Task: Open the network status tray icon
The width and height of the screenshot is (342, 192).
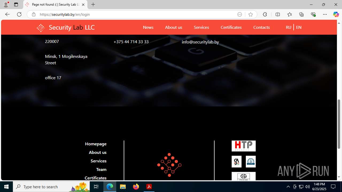Action: click(x=301, y=187)
